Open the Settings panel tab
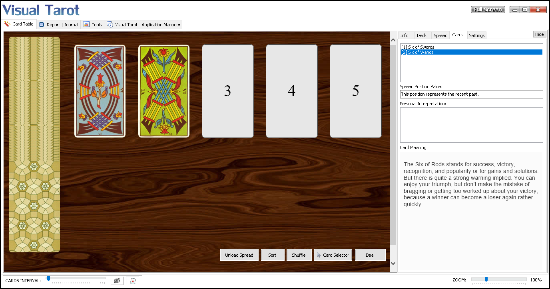 click(x=477, y=35)
